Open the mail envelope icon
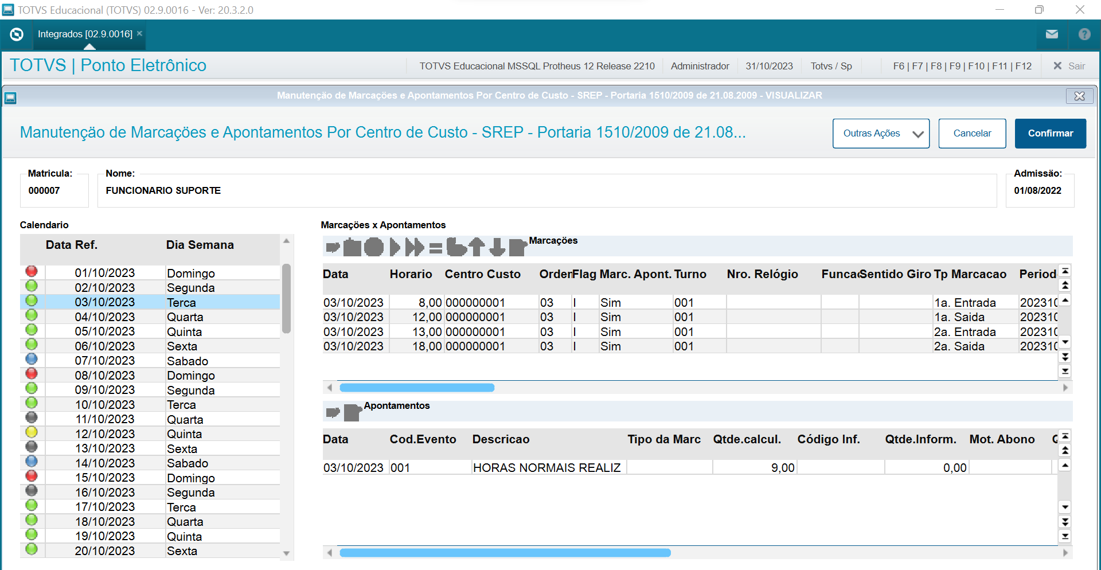Screen dimensions: 1101x570 [x=1052, y=34]
